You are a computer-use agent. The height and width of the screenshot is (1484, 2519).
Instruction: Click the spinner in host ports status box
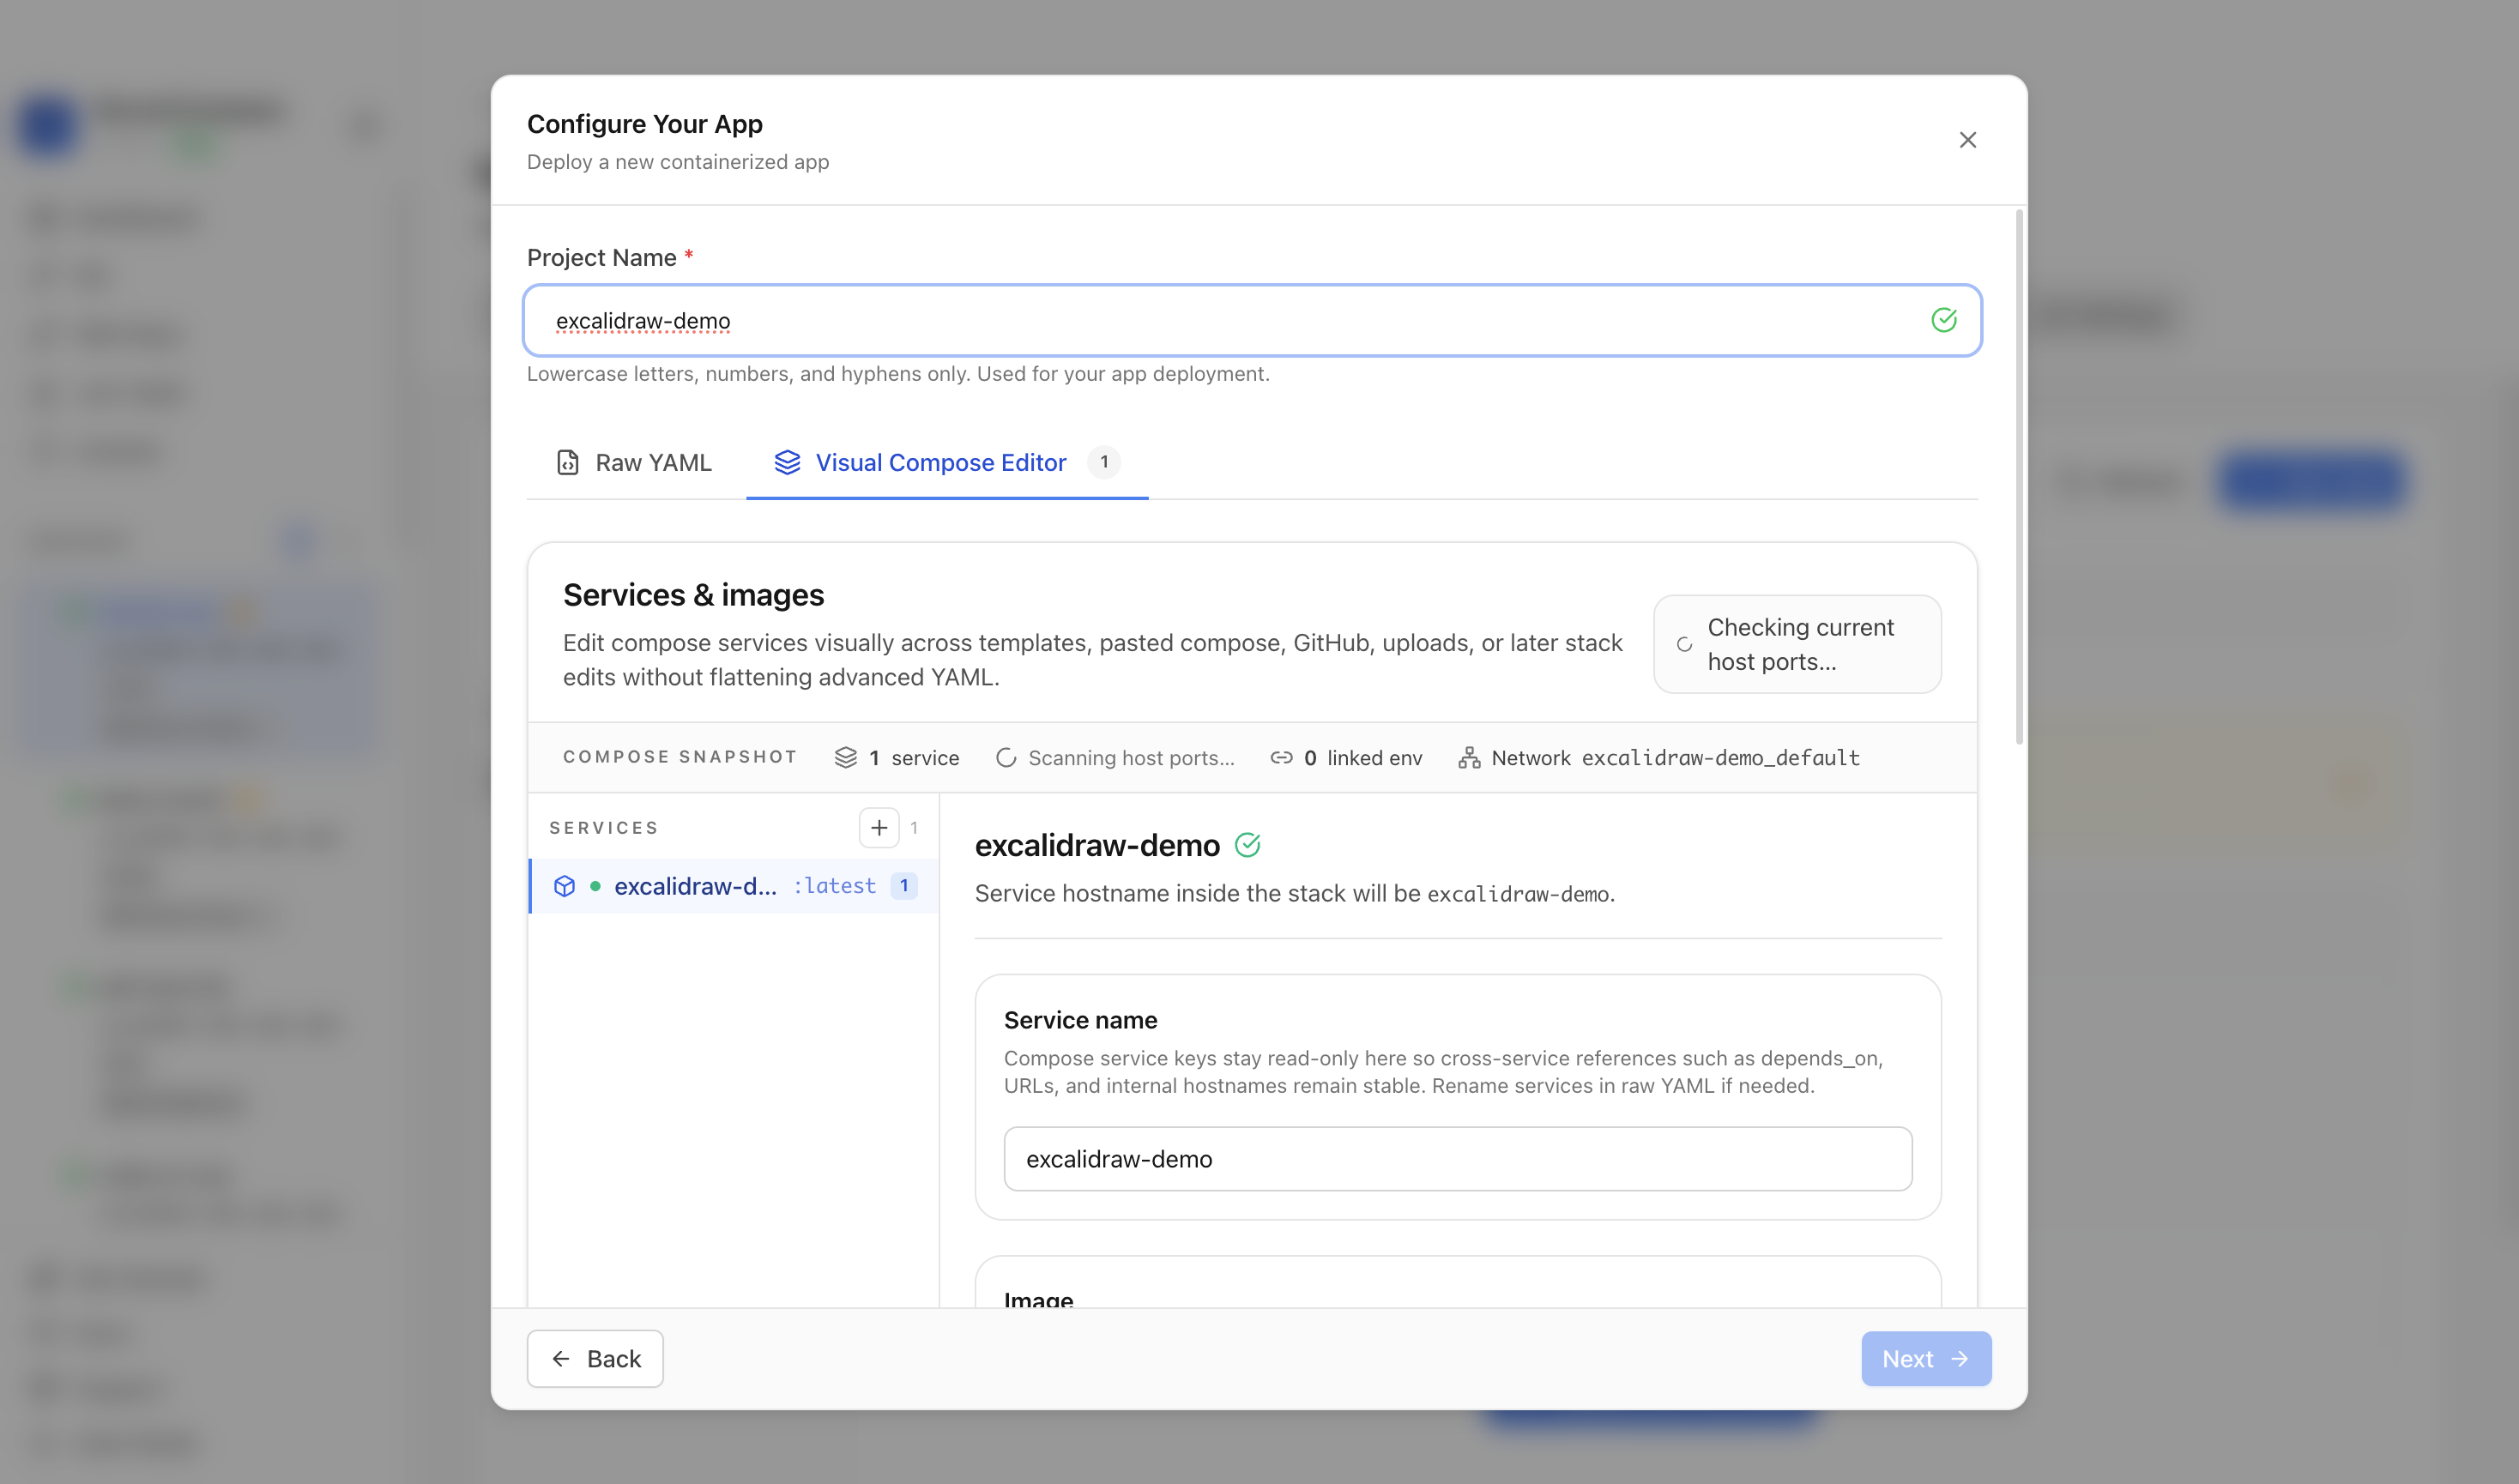(x=1684, y=645)
